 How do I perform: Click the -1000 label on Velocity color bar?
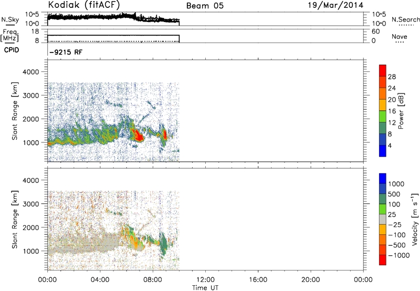pyautogui.click(x=399, y=255)
